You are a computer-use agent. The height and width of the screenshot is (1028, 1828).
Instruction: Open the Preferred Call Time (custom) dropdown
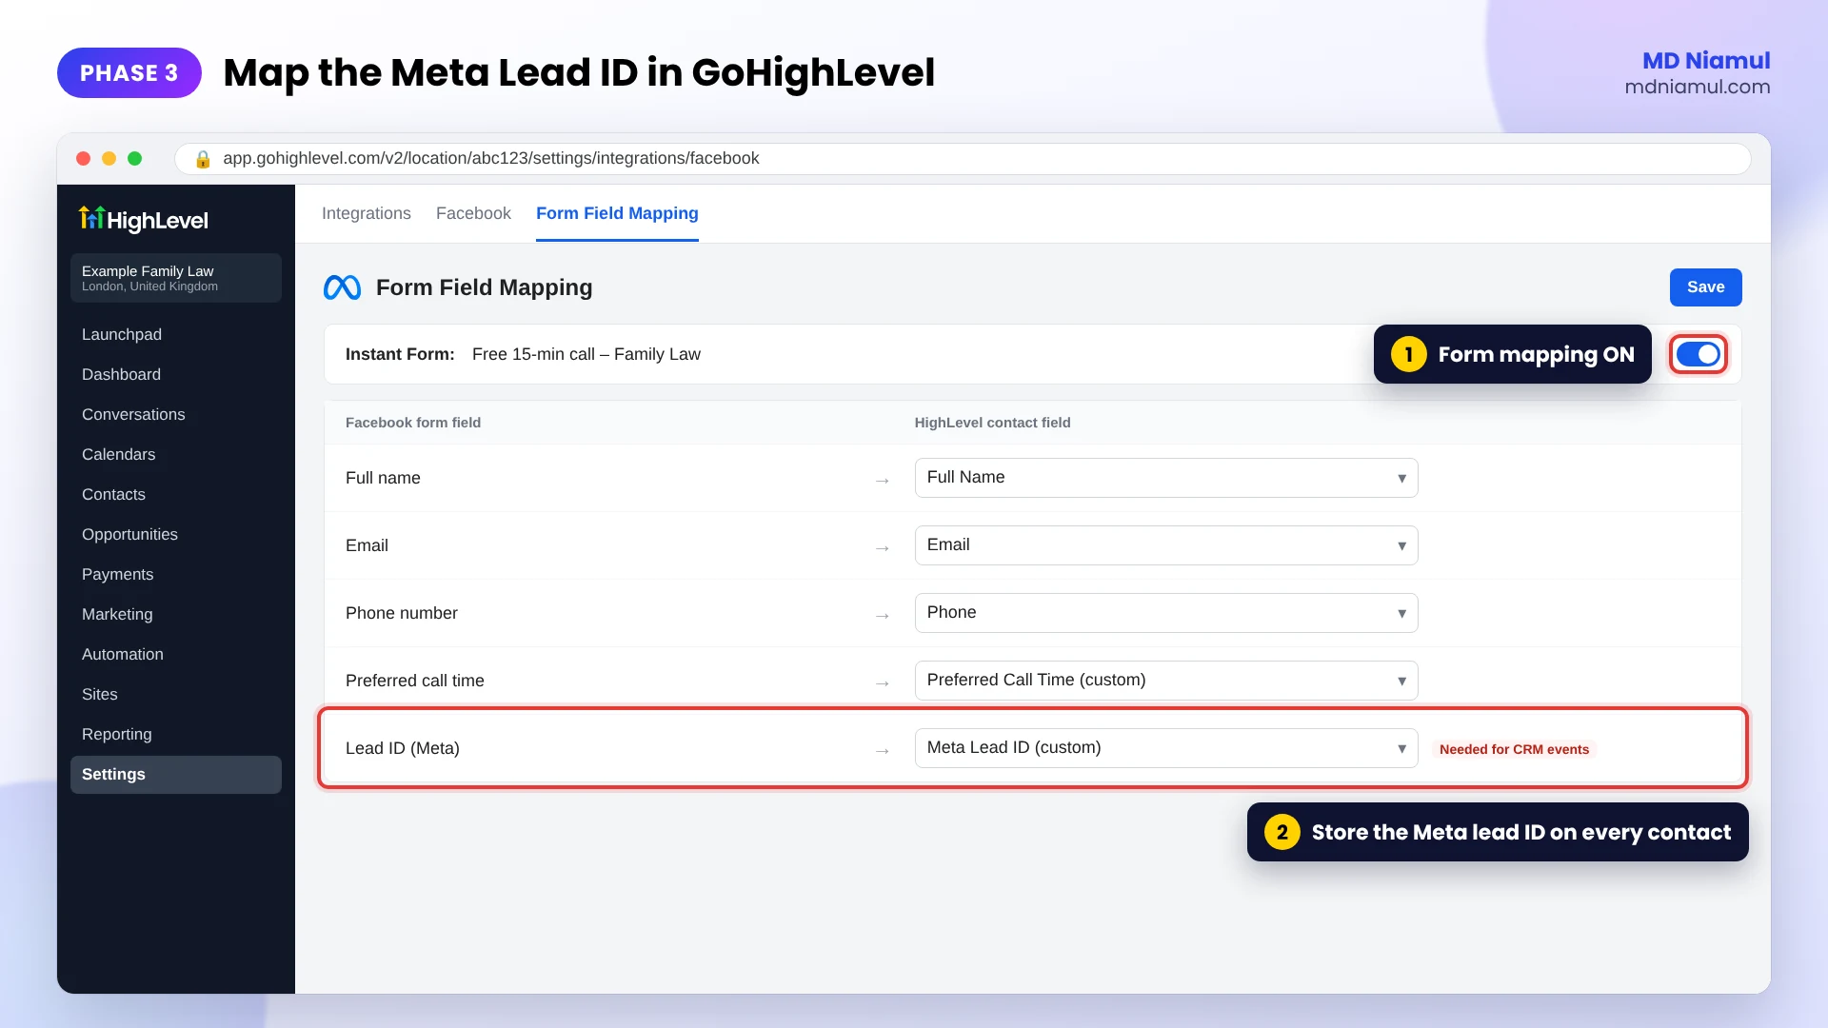[x=1166, y=681]
